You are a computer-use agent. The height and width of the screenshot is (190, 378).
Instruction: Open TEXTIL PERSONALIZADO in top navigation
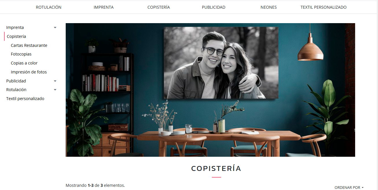(324, 7)
